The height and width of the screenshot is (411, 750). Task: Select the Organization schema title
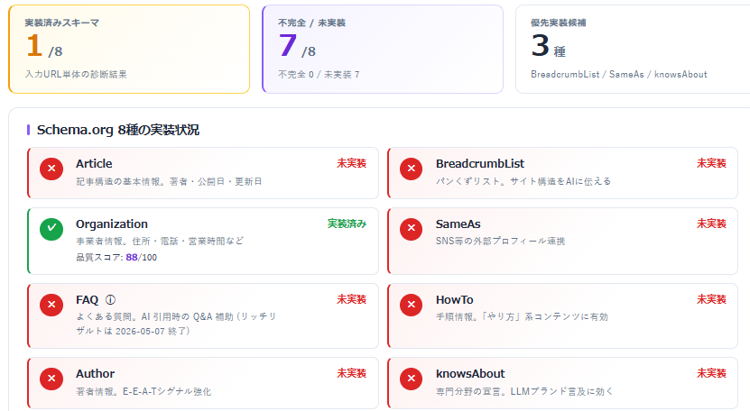click(x=112, y=224)
